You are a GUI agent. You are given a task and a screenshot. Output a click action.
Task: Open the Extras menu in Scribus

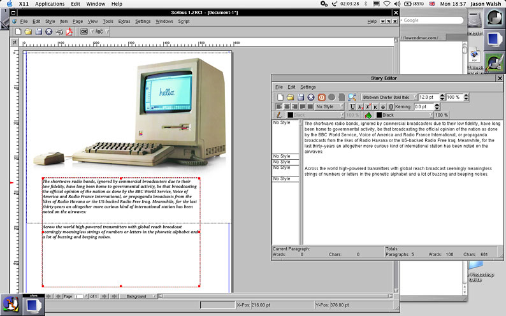point(123,21)
